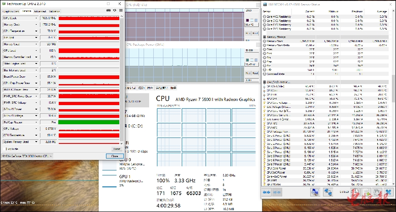
Task: Click HWiNFO network computers icon
Action: (x=329, y=193)
